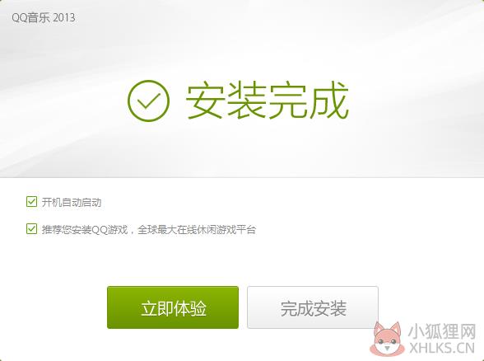
Task: Finish setup with 完成安装 button
Action: (x=313, y=307)
